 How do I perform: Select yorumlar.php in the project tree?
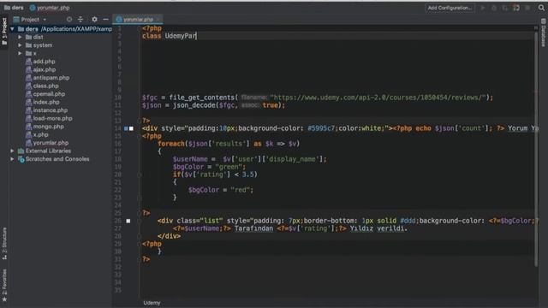pos(51,143)
